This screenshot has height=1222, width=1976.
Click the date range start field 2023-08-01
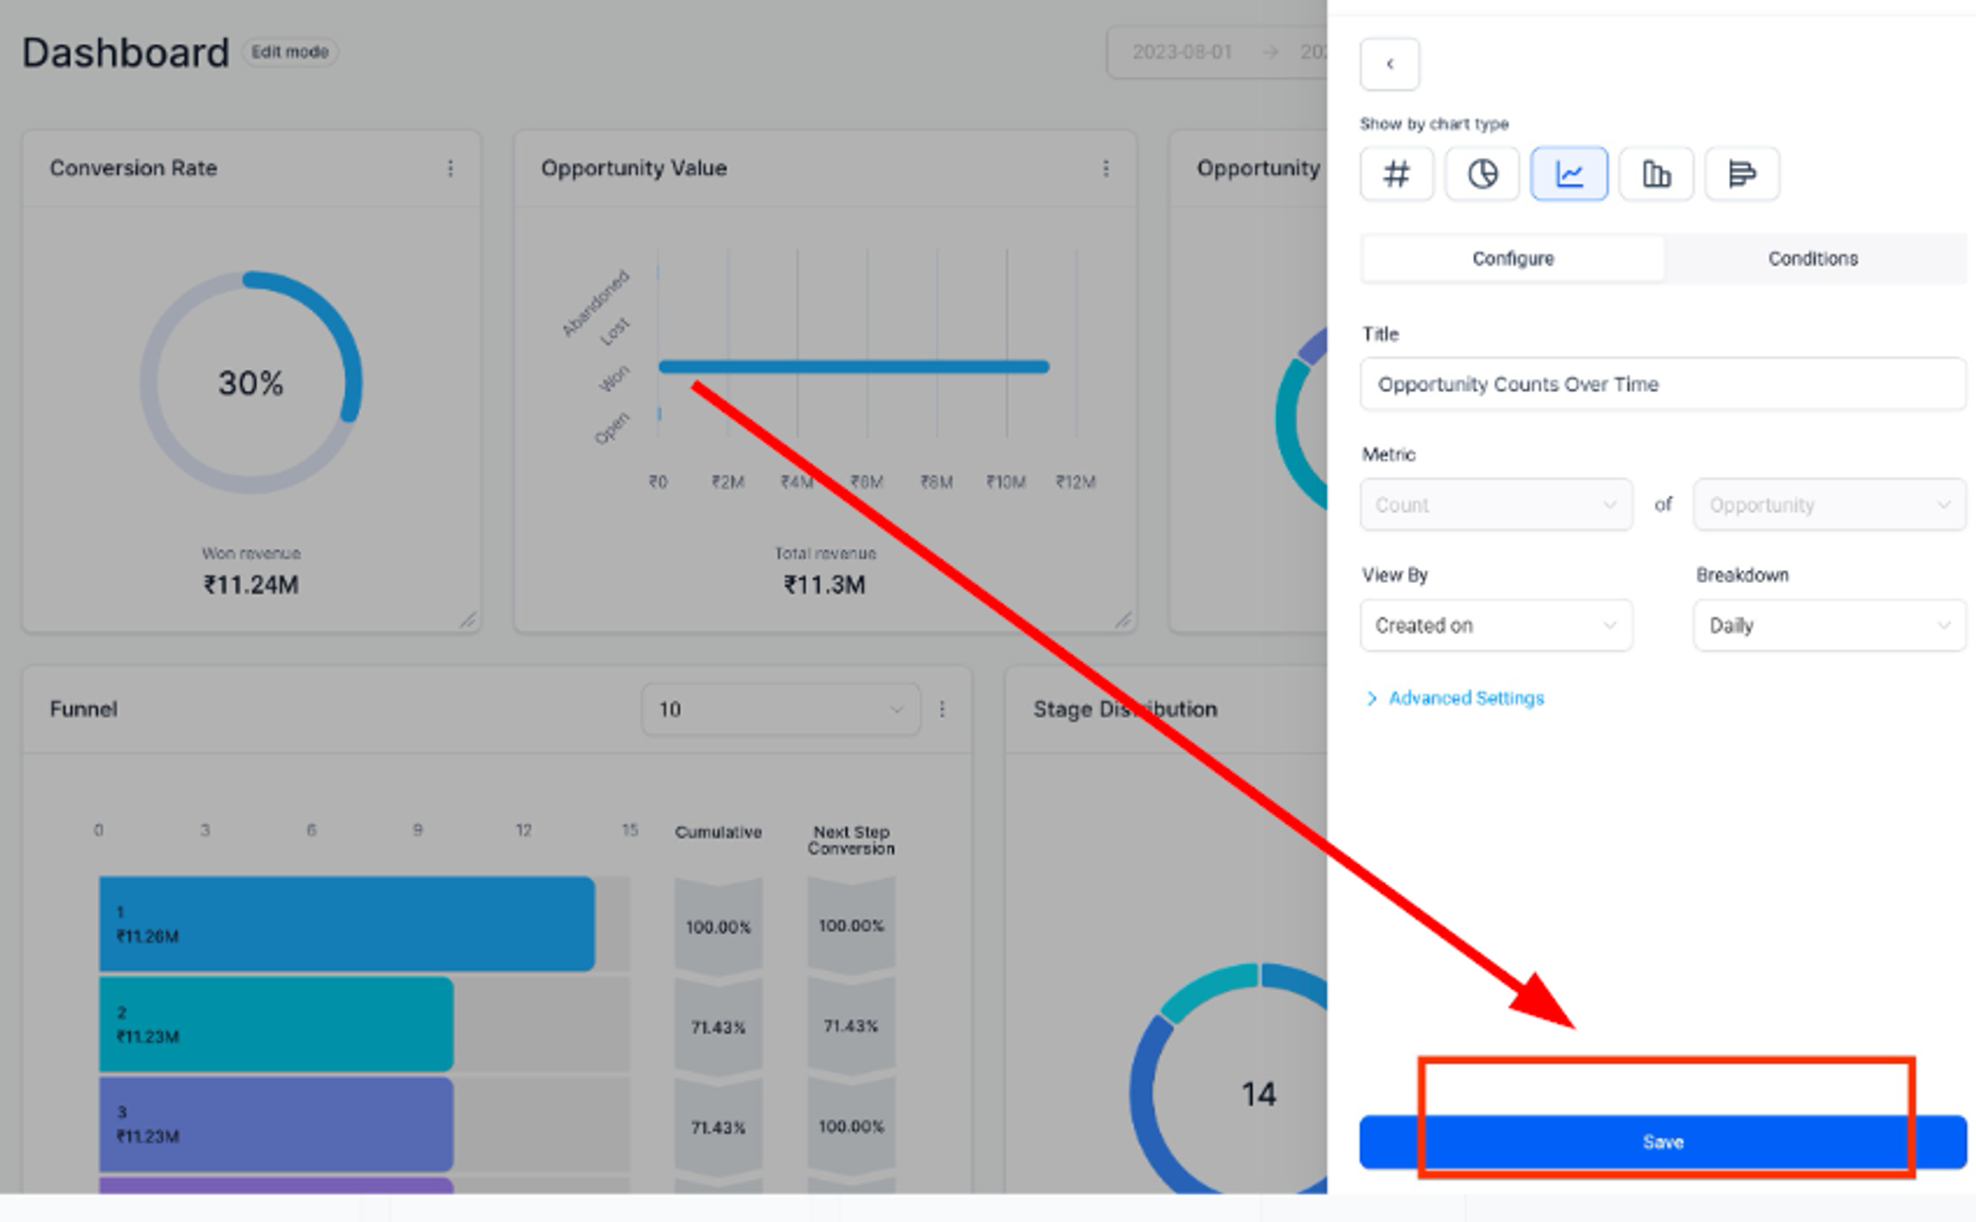(x=1182, y=52)
